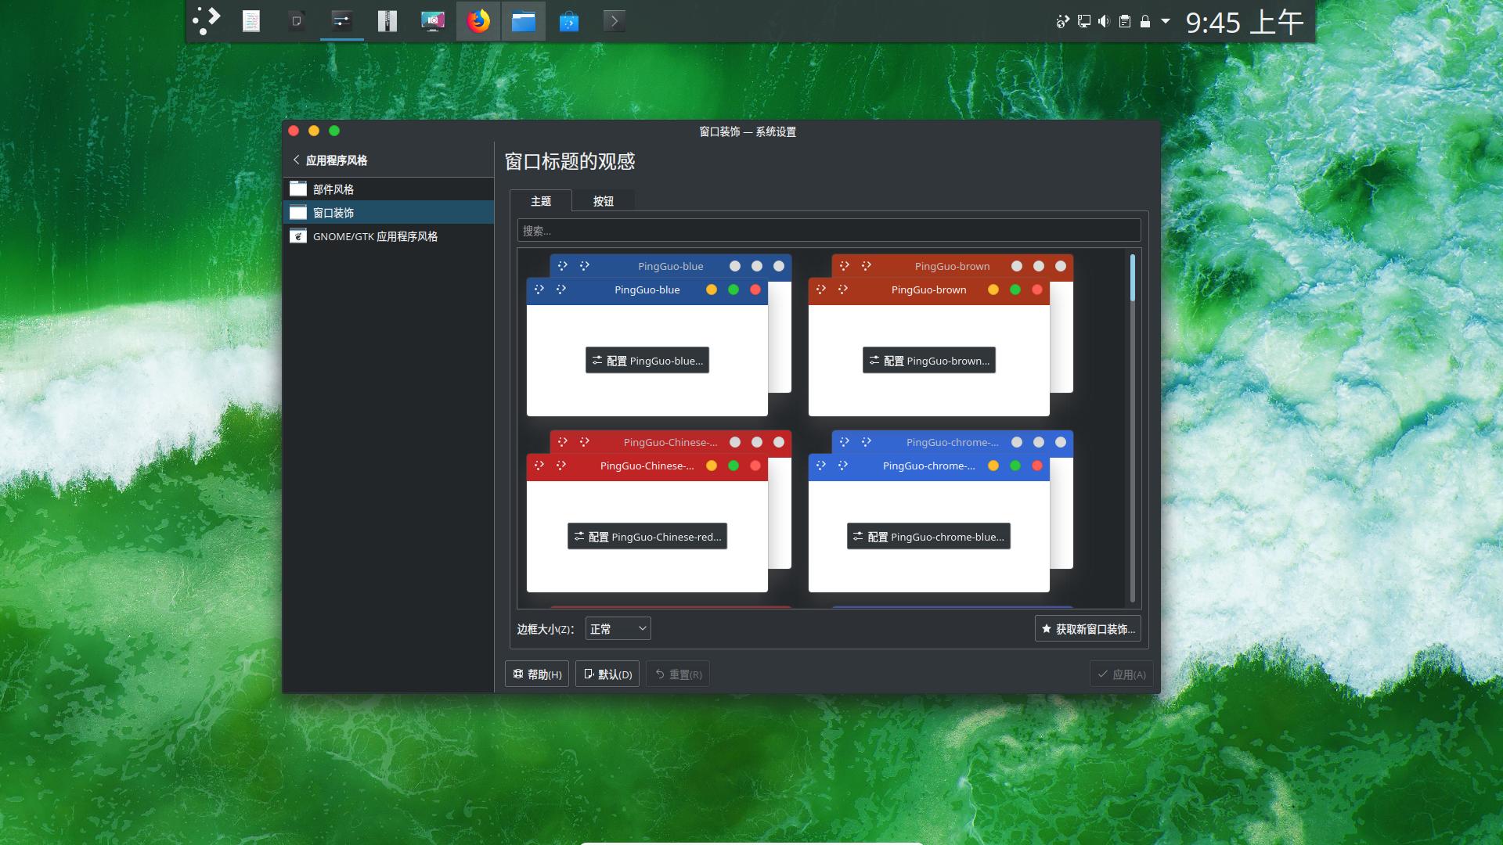Close the 系统设置 window with red button
Viewport: 1503px width, 845px height.
coord(294,131)
